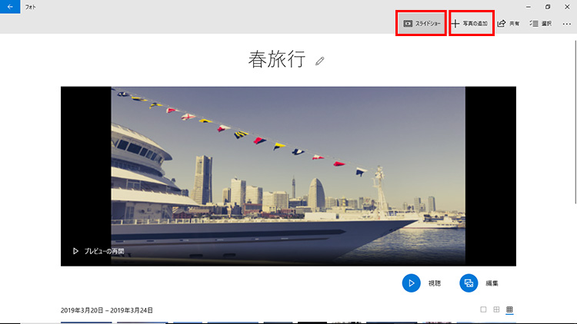The image size is (577, 324).
Task: Click the 春旅行 album title
Action: (277, 59)
